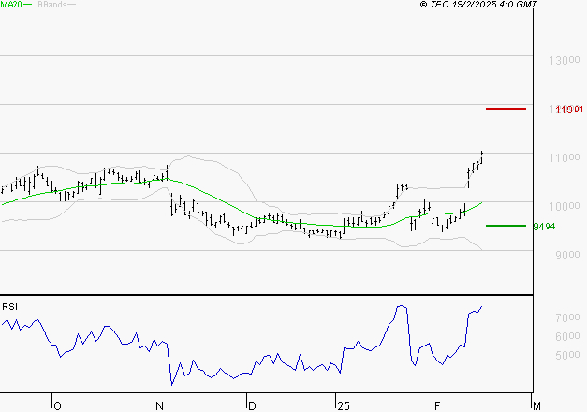Click the 10000 price axis label

(x=565, y=206)
